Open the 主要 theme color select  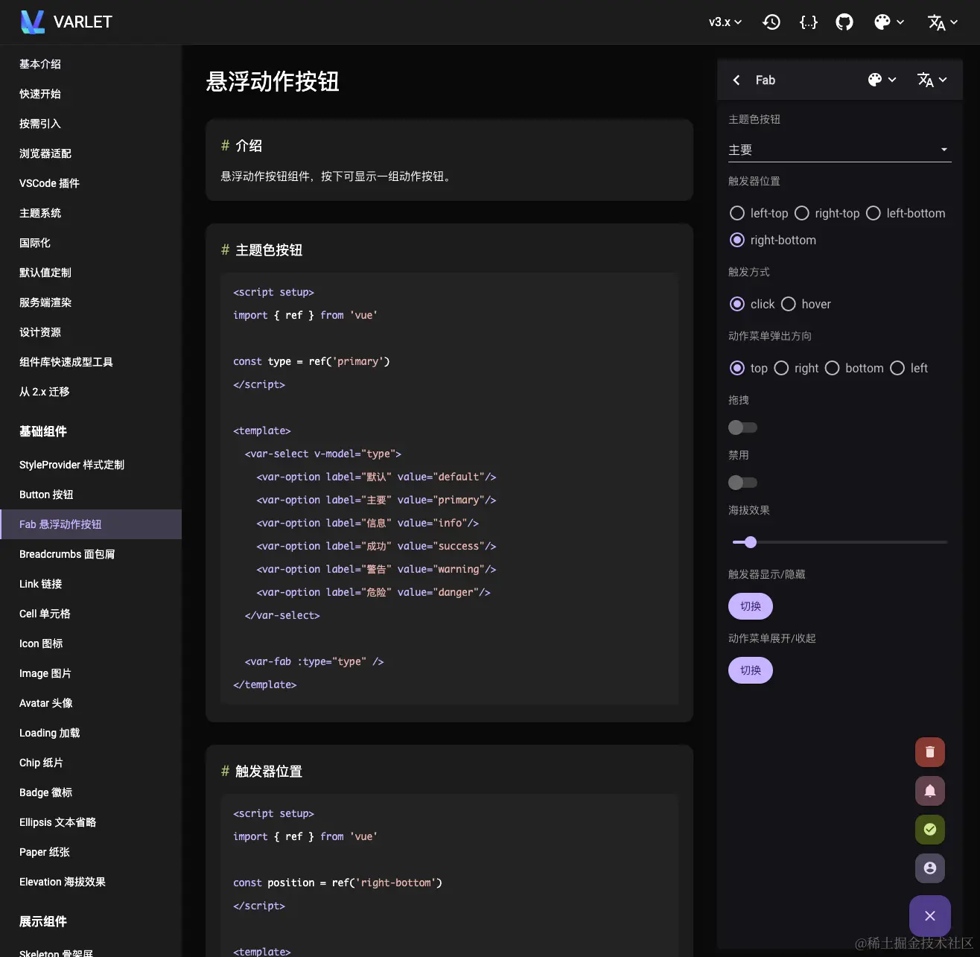coord(839,150)
